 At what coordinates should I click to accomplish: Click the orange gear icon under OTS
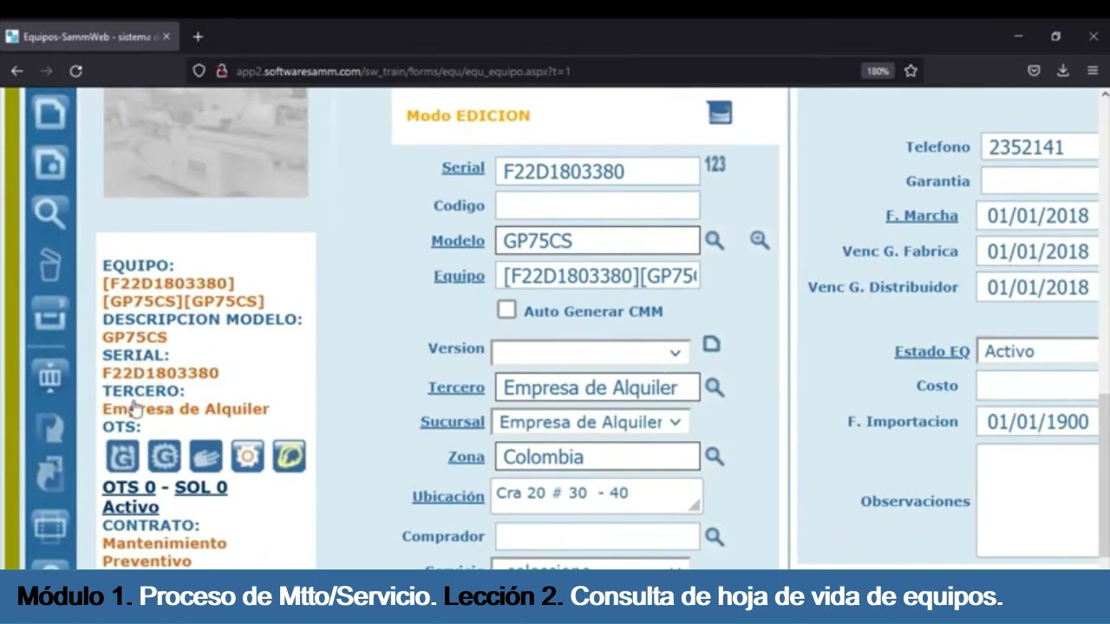tap(247, 456)
